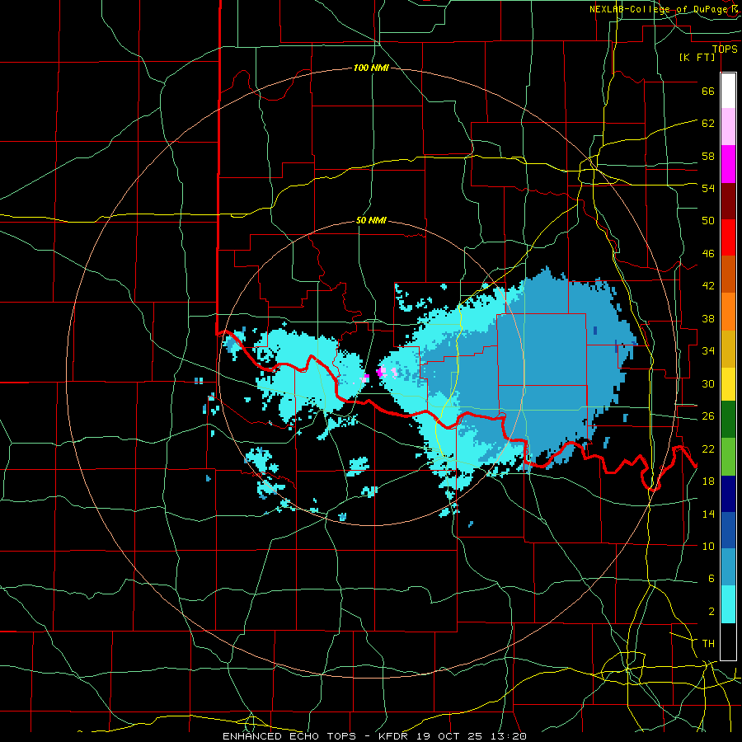Click the 'ENHANCED ECHO TOPS' caption text
This screenshot has height=742, width=742.
289,736
